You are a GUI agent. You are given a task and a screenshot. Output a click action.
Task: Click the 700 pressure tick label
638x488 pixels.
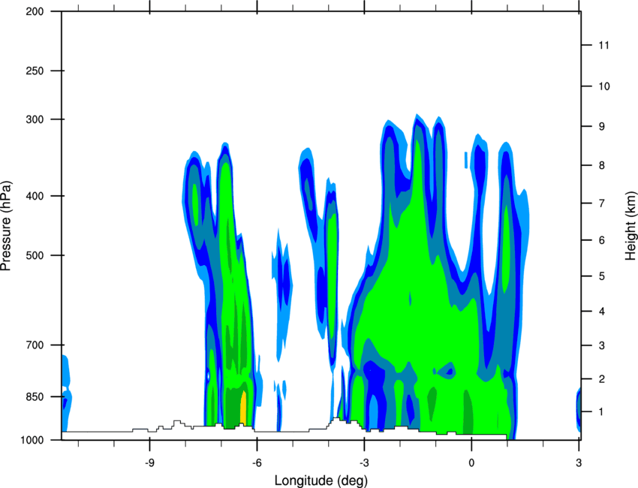point(35,345)
